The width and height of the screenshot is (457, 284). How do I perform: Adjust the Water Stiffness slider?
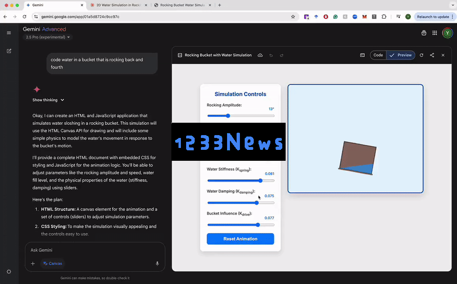[x=241, y=181]
